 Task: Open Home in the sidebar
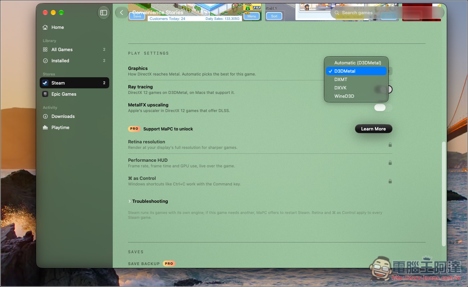coord(74,27)
